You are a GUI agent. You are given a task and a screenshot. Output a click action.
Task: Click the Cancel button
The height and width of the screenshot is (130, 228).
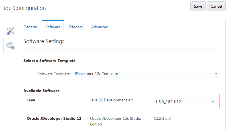pyautogui.click(x=216, y=6)
